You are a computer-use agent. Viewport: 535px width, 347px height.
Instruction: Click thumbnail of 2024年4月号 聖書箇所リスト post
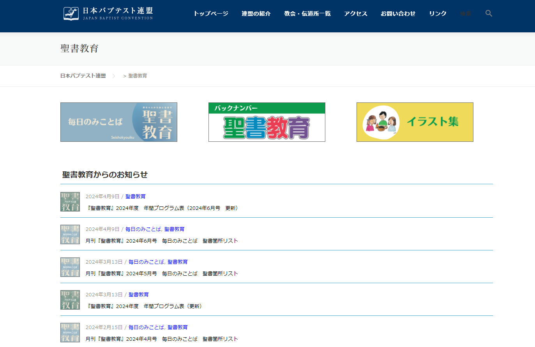tap(70, 333)
